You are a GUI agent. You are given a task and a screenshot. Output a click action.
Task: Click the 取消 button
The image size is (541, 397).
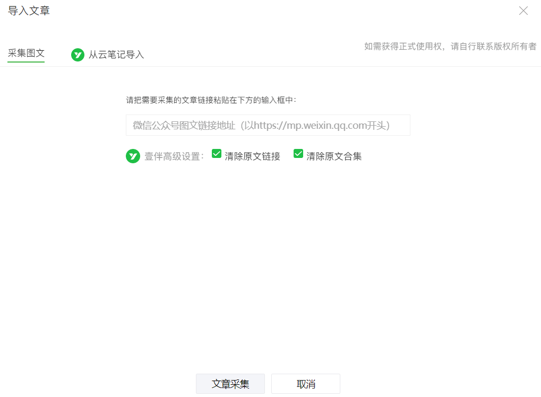pos(306,384)
